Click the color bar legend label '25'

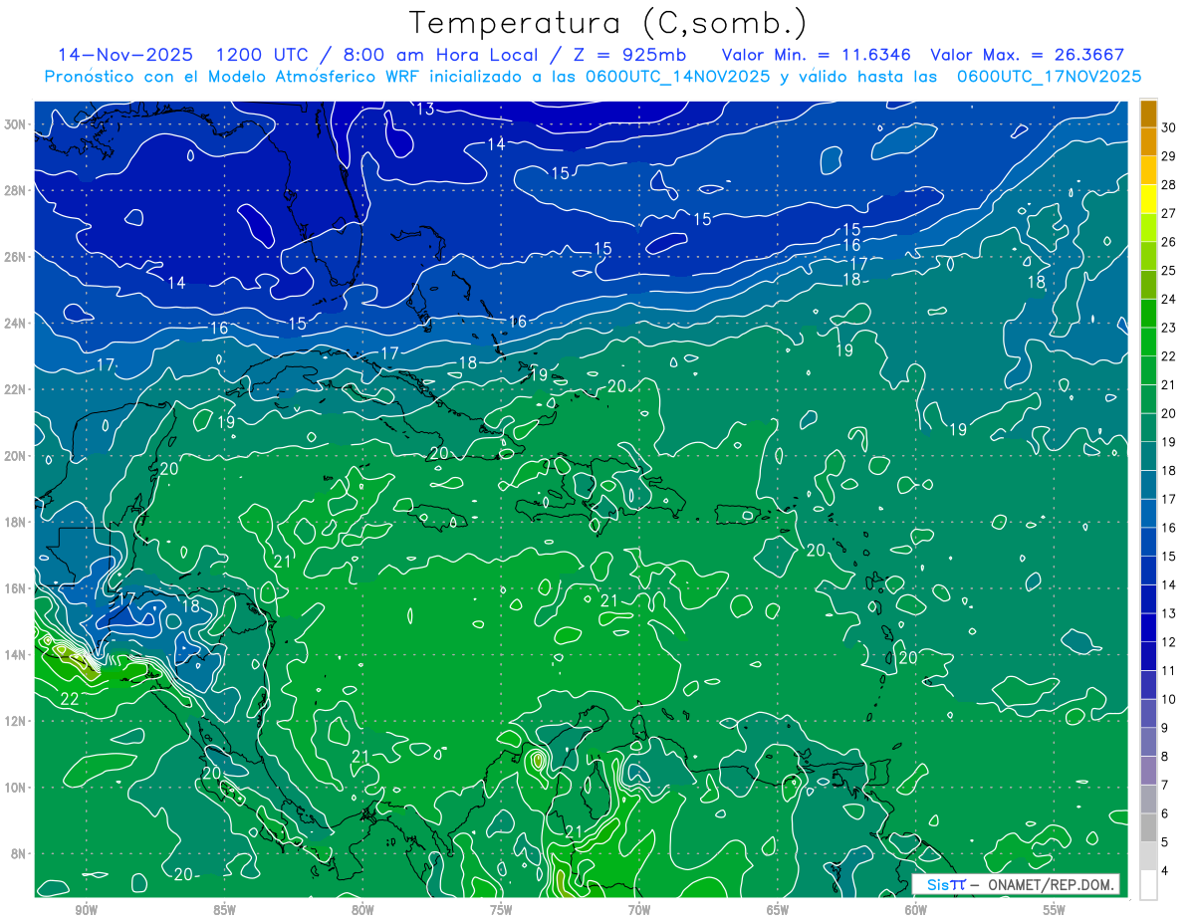pyautogui.click(x=1169, y=271)
